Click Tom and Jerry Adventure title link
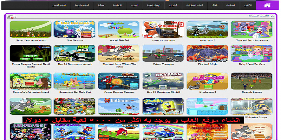 coord(252,40)
